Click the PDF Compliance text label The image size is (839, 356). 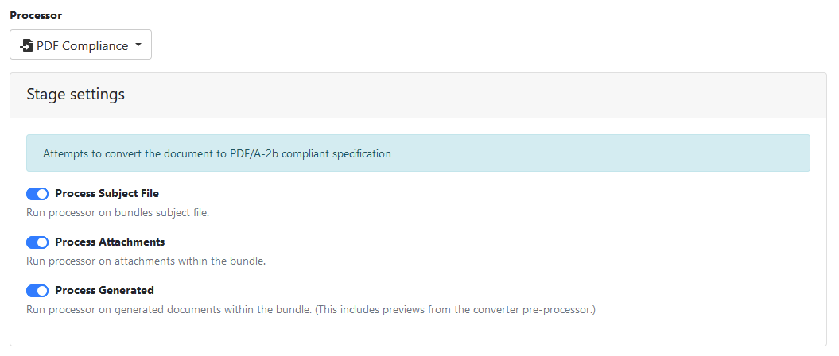[x=82, y=45]
